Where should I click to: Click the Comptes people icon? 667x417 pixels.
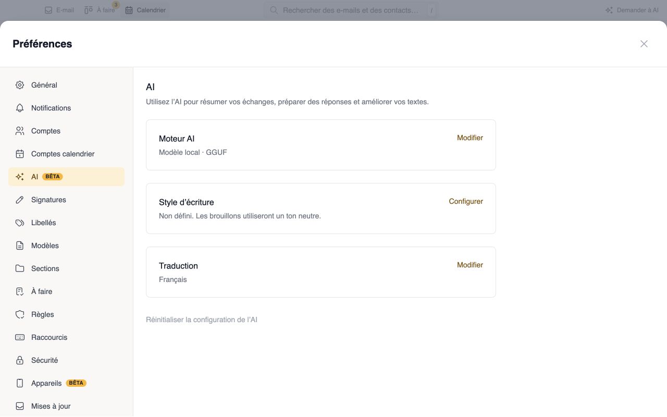[x=20, y=131]
